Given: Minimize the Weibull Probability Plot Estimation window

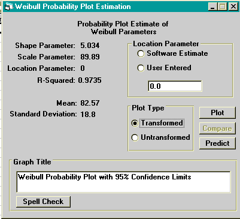Looking at the screenshot, I should pyautogui.click(x=212, y=7).
